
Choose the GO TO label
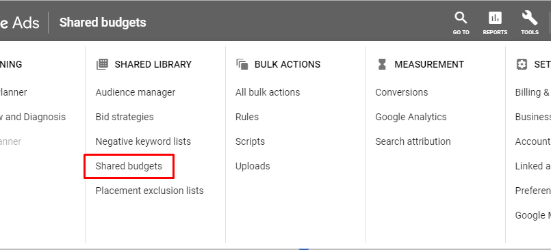point(461,32)
